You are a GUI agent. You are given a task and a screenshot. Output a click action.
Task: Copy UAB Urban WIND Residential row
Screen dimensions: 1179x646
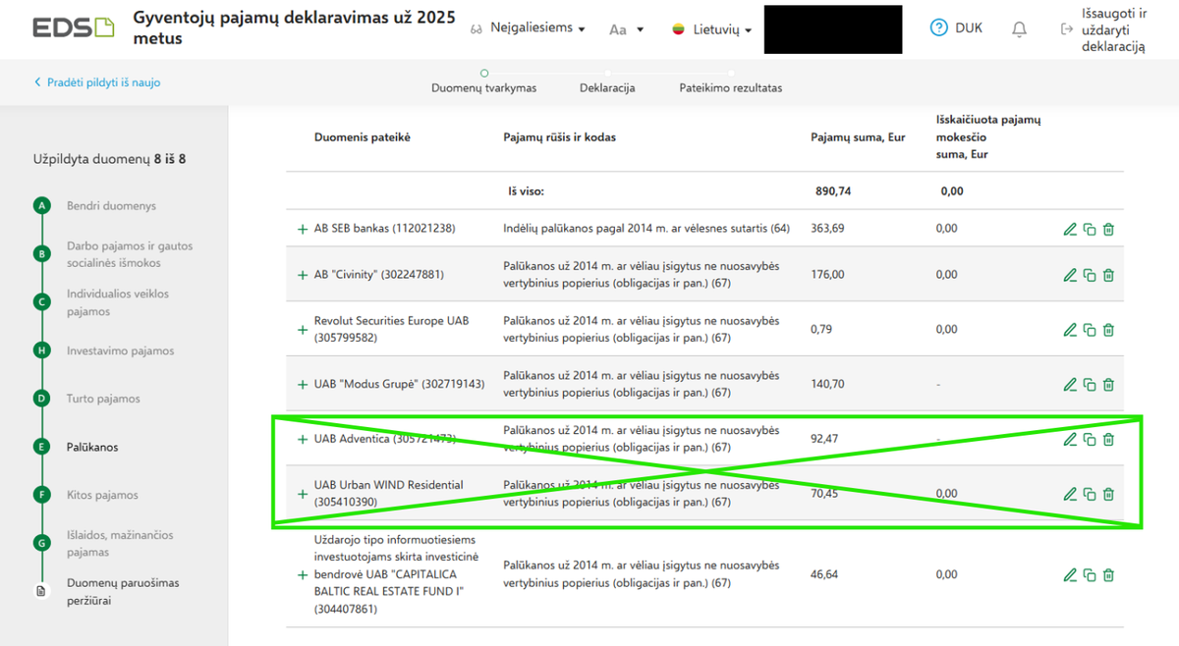pos(1090,494)
